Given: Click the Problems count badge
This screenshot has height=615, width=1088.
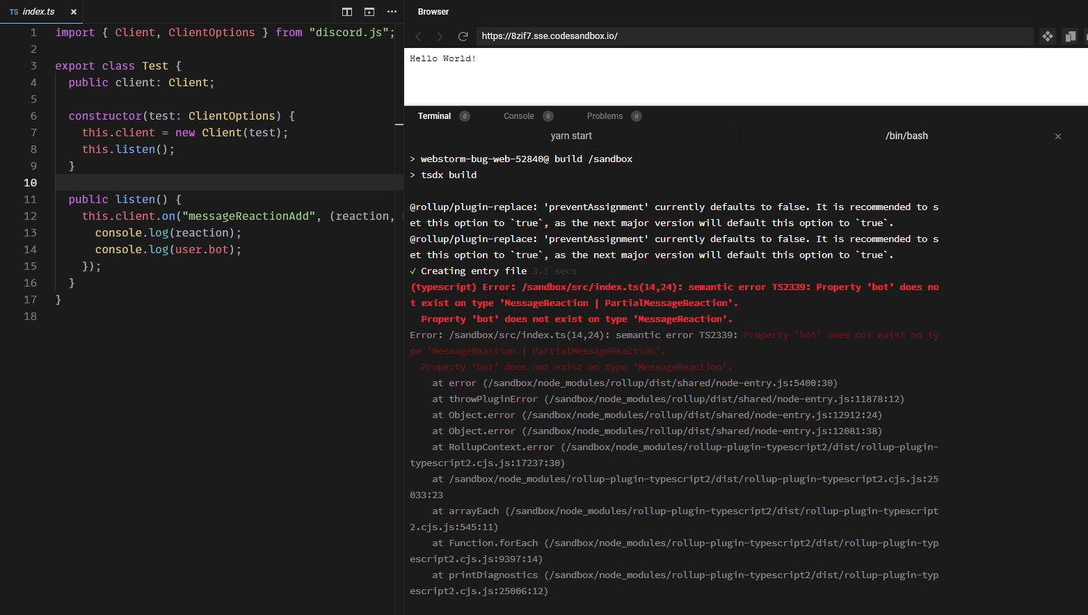Looking at the screenshot, I should (x=637, y=116).
